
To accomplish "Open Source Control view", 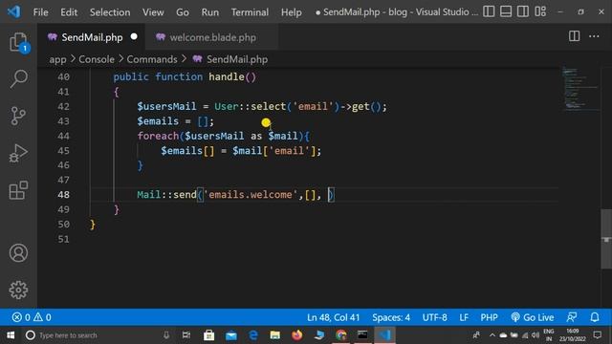I will 18,116.
